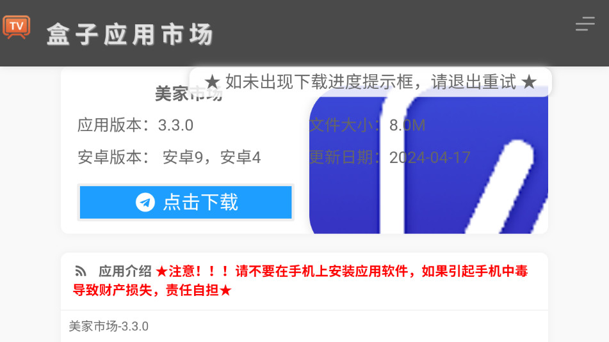Click the 更新日期 2024-04-17 label
The image size is (609, 342).
click(389, 157)
